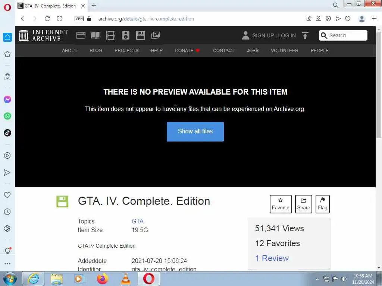Open Opera menu logo button
Viewport: 382px width, 286px height.
(7, 7)
